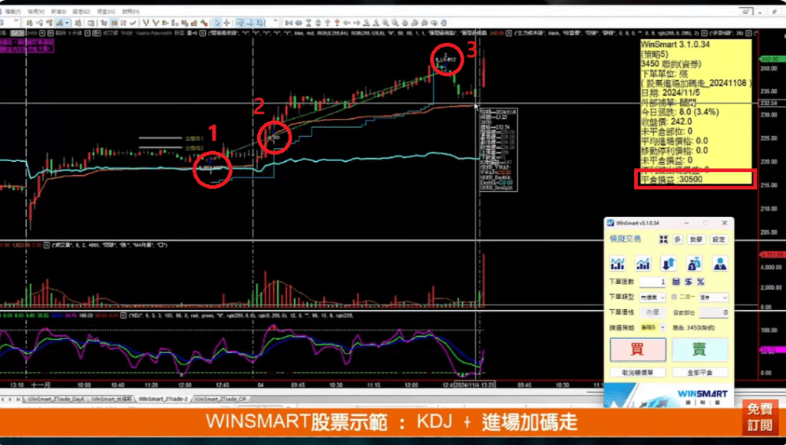Switch to the WinSmart_2Trade_DayK tab
Viewport: 786px width, 445px height.
point(56,399)
